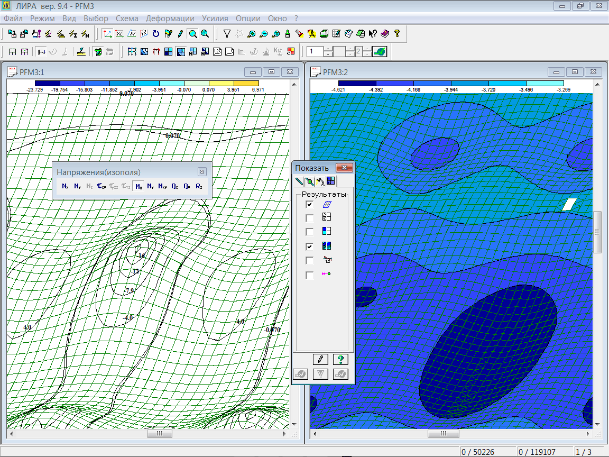
Task: Click the Rz reaction isofield button
Action: (199, 186)
